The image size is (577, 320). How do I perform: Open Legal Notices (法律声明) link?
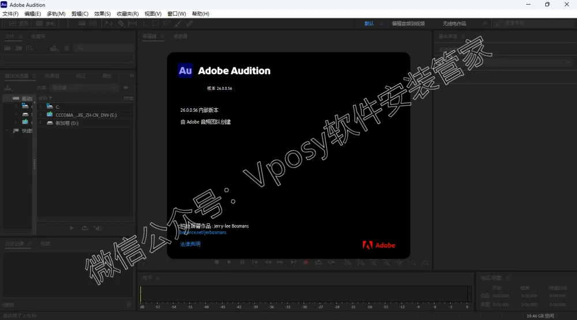190,244
